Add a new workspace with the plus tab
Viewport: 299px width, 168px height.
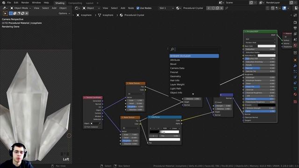[x=98, y=3]
